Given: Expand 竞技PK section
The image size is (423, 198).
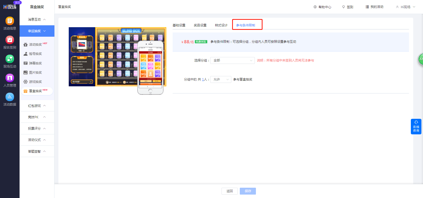Looking at the screenshot, I should click(x=37, y=117).
